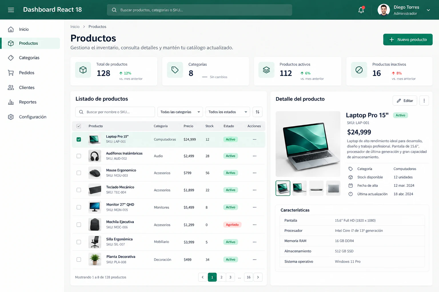The height and width of the screenshot is (292, 439).
Task: Click the top search products field
Action: click(199, 10)
